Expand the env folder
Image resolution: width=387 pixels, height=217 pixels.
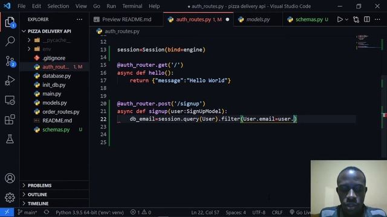point(54,49)
